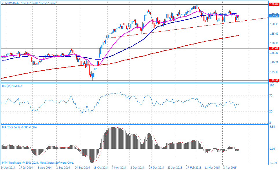Viewport: 280px width, 170px height.
Task: Click the 17 Jul 2014 date label
Action: click(x=26, y=168)
